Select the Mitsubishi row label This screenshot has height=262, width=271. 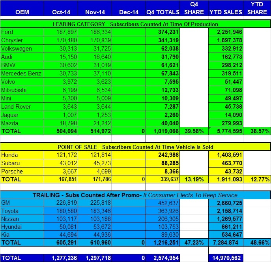click(22, 90)
